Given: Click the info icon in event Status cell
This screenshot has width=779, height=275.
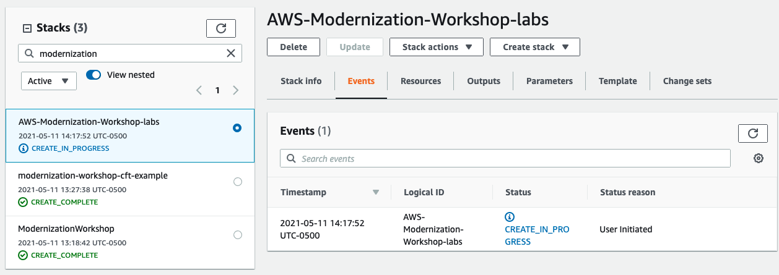Looking at the screenshot, I should 510,217.
